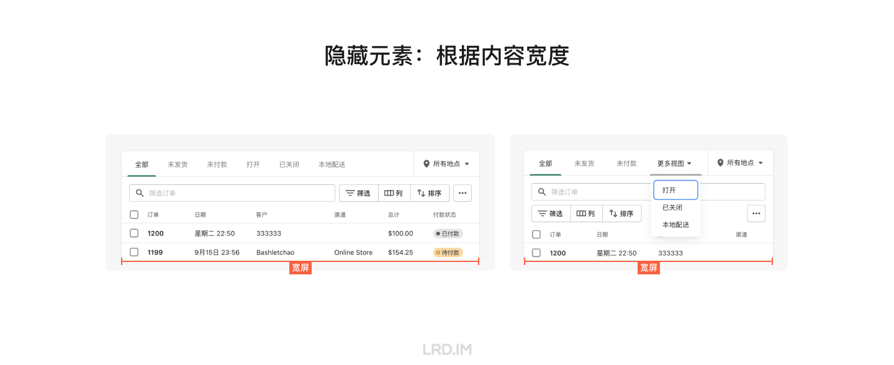The width and height of the screenshot is (894, 365).
Task: Click the 客户 column header in left panel
Action: [261, 215]
